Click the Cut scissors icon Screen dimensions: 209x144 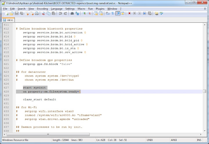[x=43, y=13]
